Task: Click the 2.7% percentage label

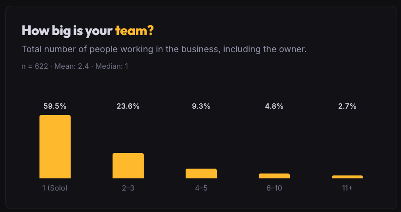Action: pos(347,106)
